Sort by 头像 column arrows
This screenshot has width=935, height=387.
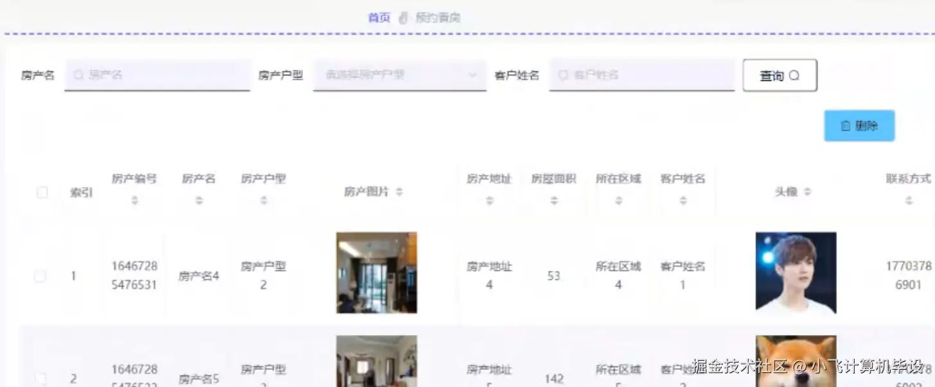[808, 192]
